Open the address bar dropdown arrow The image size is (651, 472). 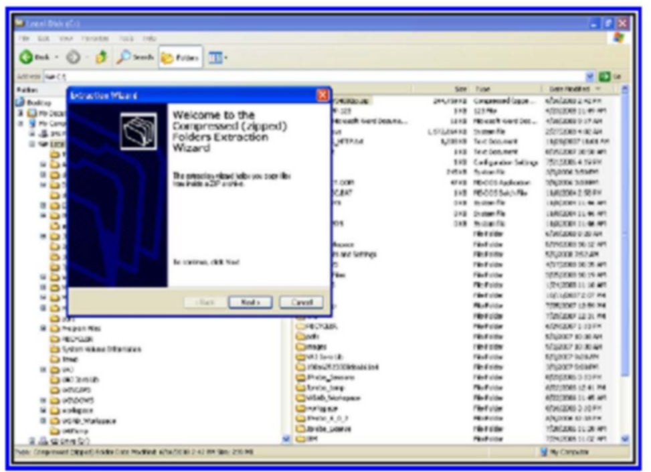[x=590, y=76]
